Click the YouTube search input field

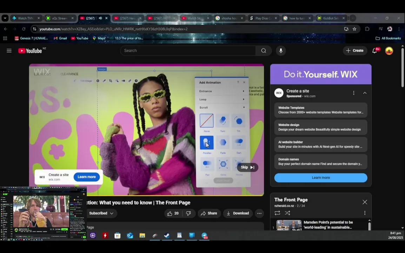188,51
